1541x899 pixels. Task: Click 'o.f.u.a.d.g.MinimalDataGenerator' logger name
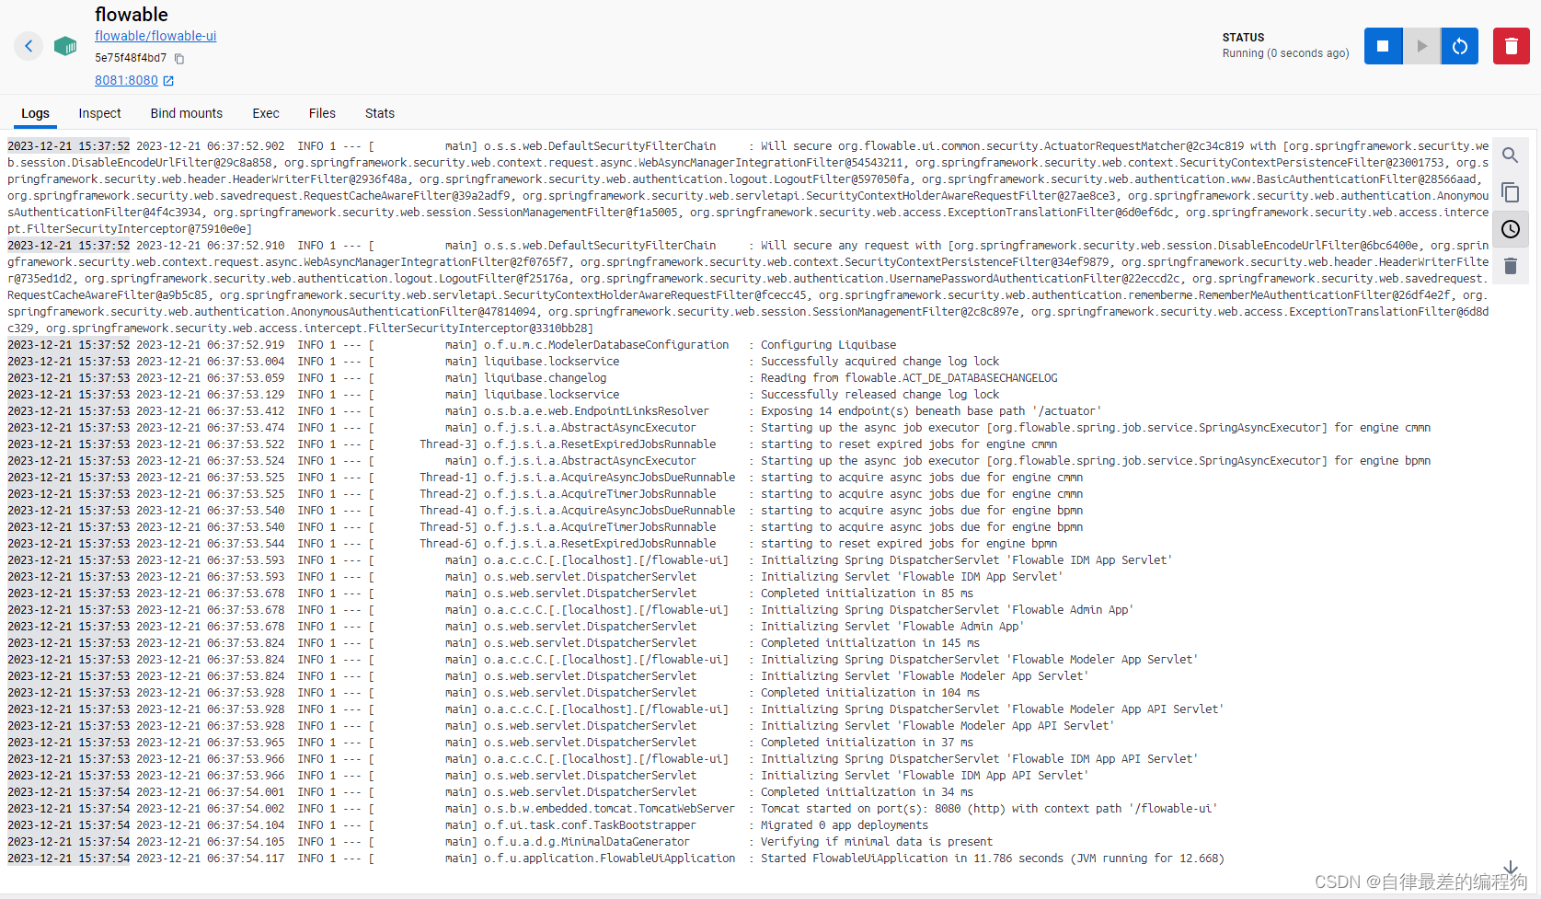(587, 842)
